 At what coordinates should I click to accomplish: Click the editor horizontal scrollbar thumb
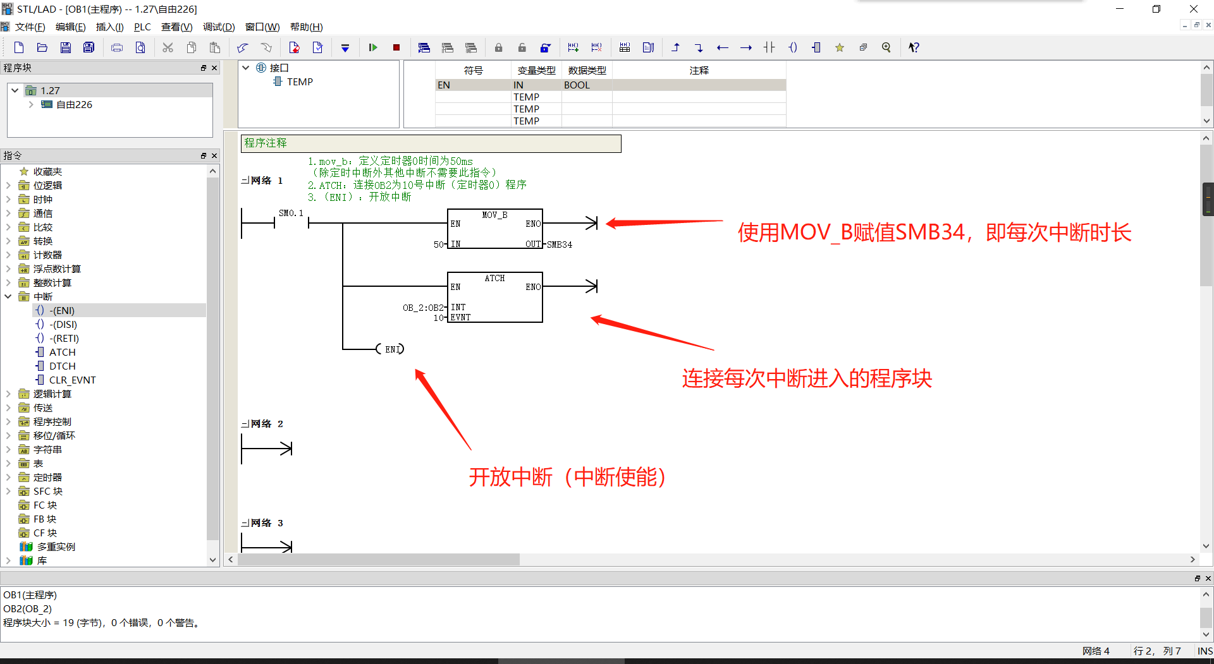click(x=378, y=559)
